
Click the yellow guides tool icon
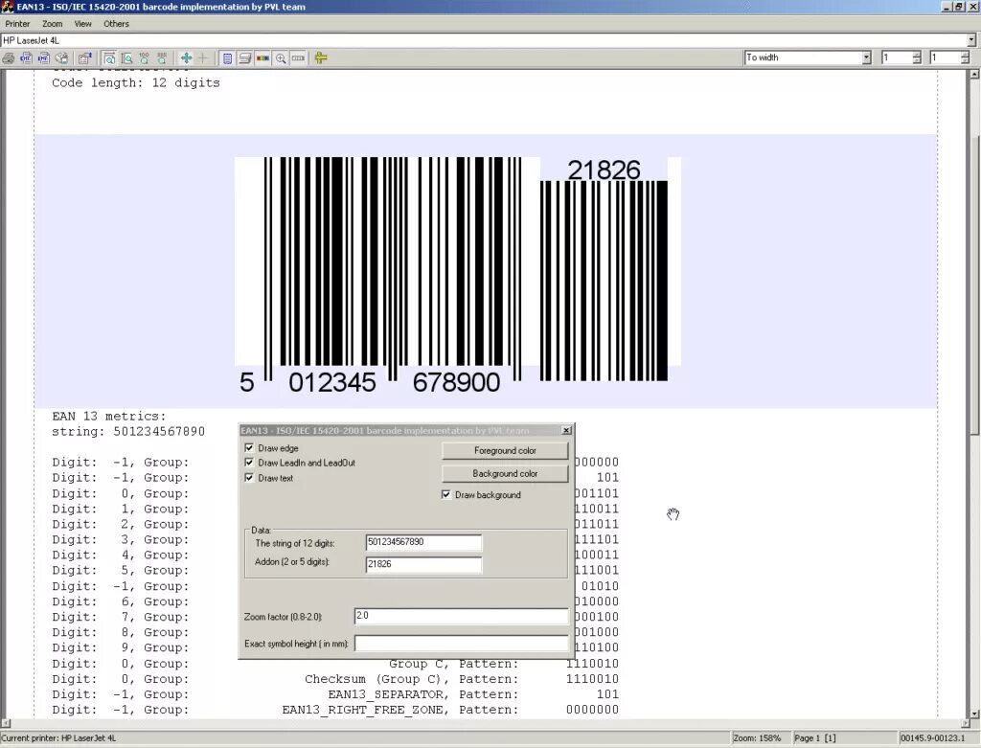pyautogui.click(x=321, y=58)
